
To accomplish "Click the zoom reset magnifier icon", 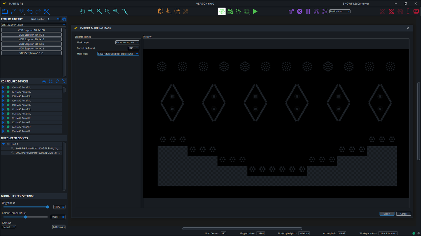I will tap(116, 11).
